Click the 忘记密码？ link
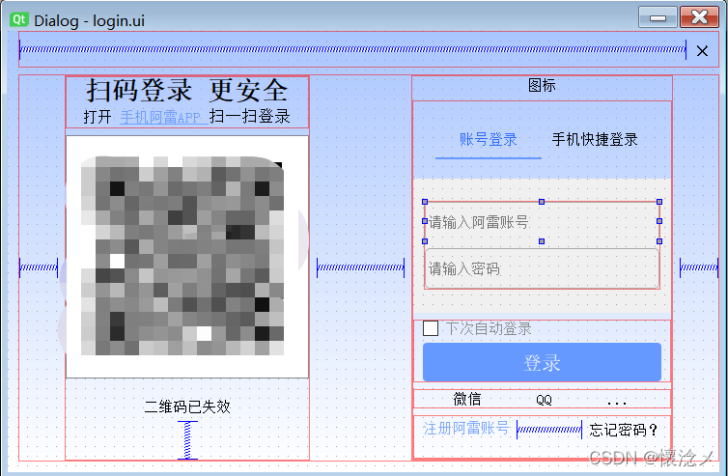 click(x=624, y=430)
